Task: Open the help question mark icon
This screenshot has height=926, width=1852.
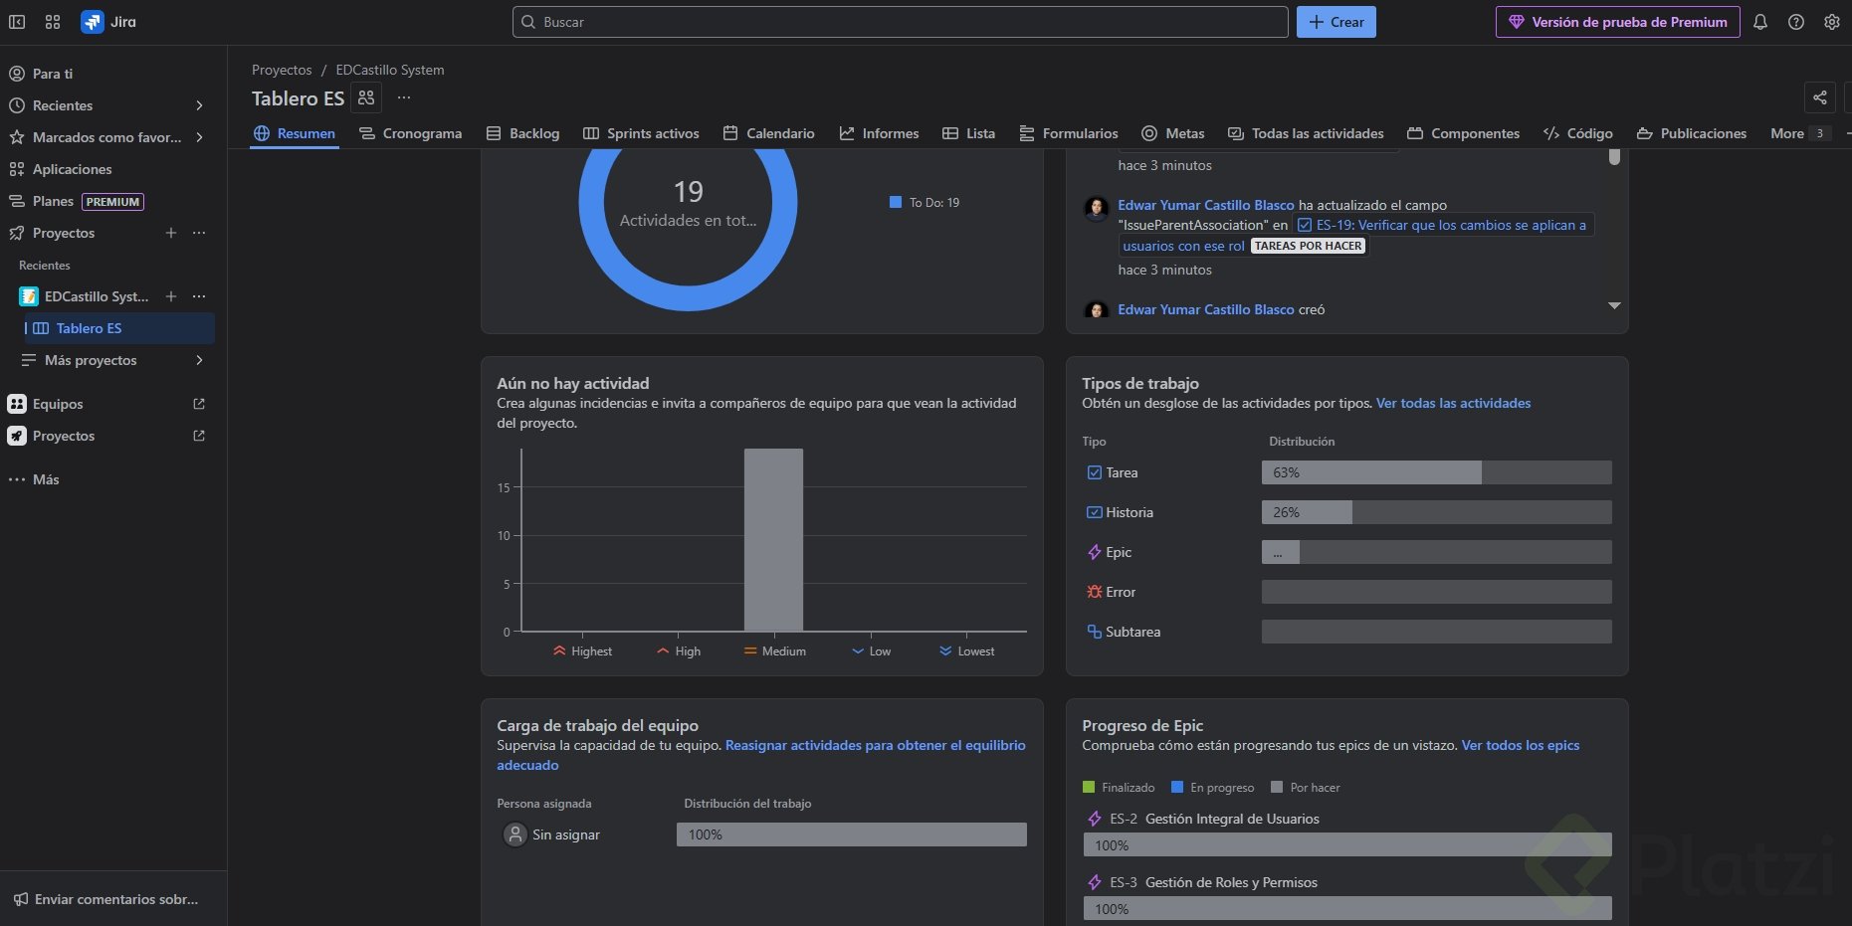Action: click(x=1796, y=22)
